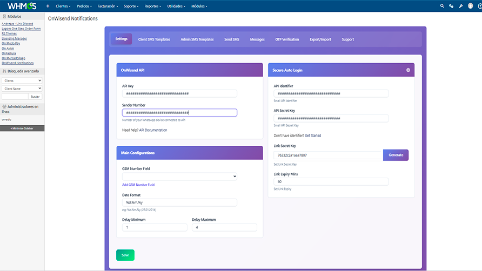Click the admin profile avatar
This screenshot has width=482, height=271.
(x=470, y=6)
